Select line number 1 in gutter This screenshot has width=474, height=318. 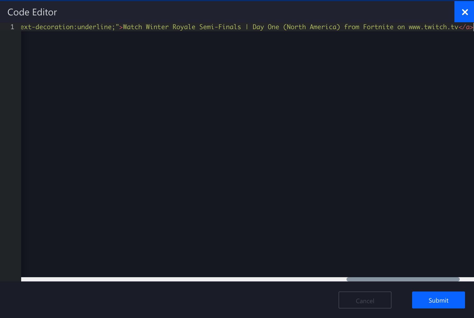click(x=12, y=27)
